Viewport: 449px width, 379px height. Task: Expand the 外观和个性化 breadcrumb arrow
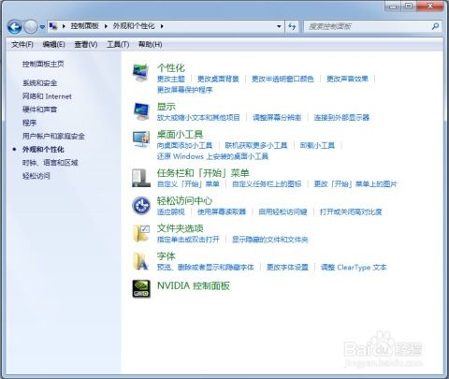(162, 26)
